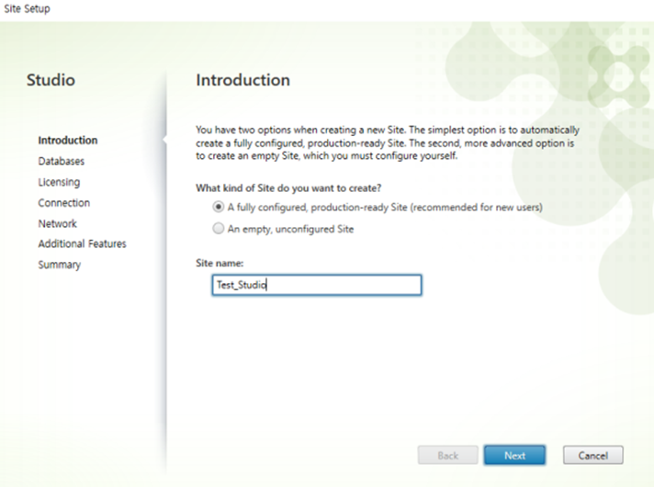Viewport: 654px width, 487px height.
Task: Cancel the Site Setup wizard
Action: (x=592, y=455)
